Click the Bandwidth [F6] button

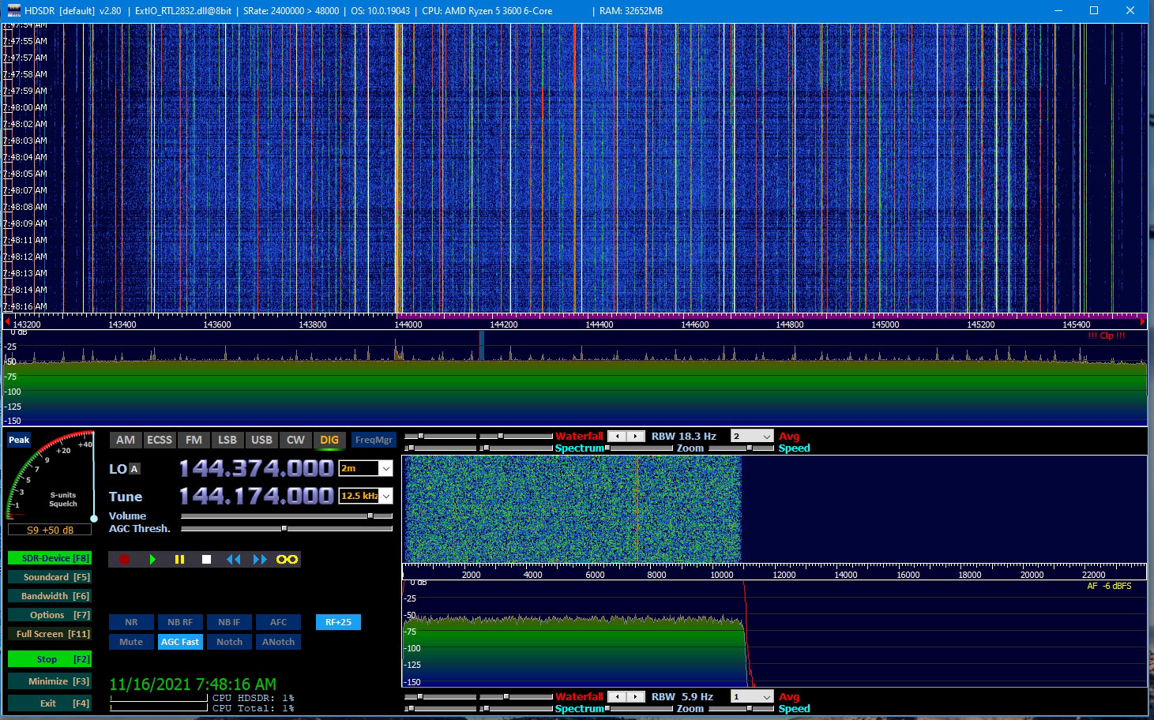click(49, 596)
